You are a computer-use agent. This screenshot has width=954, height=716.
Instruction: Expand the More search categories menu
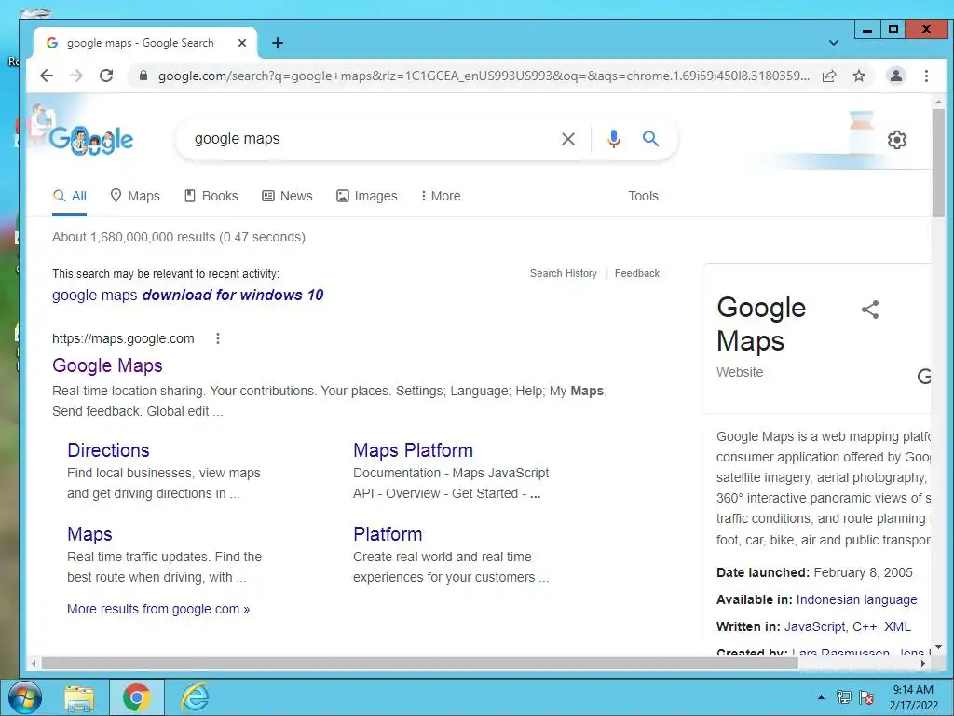(441, 196)
